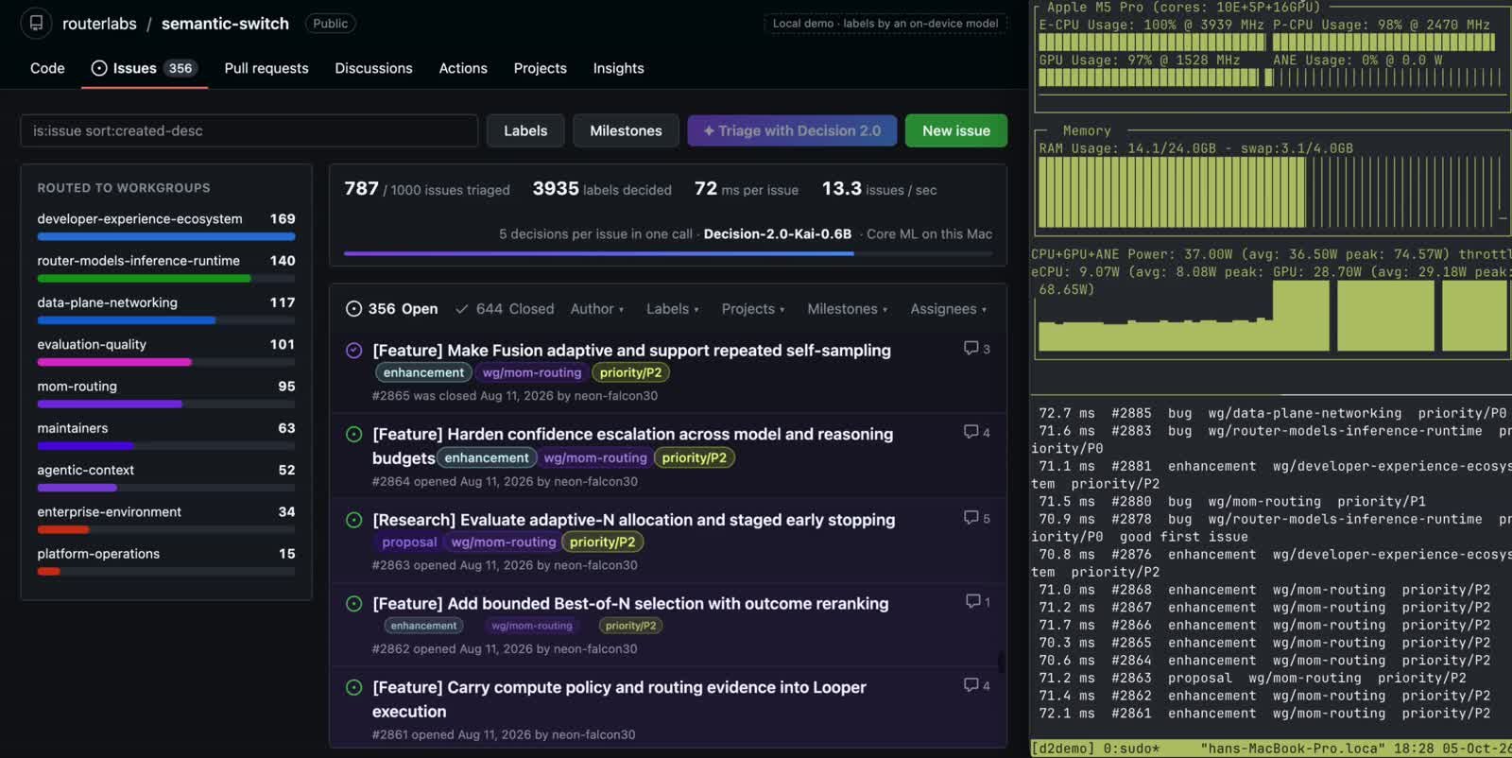Go to the Discussions tab
1512x758 pixels.
pos(373,68)
